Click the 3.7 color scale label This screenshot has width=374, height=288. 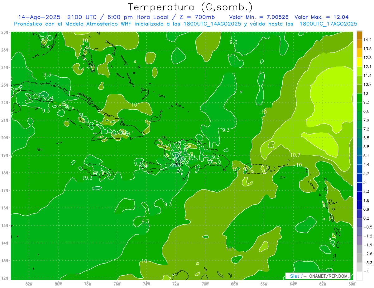point(367,173)
